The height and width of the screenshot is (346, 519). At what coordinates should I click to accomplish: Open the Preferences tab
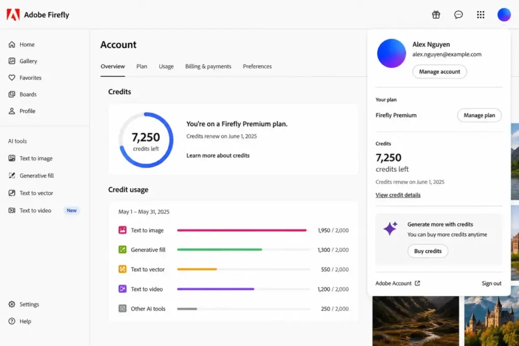(257, 66)
